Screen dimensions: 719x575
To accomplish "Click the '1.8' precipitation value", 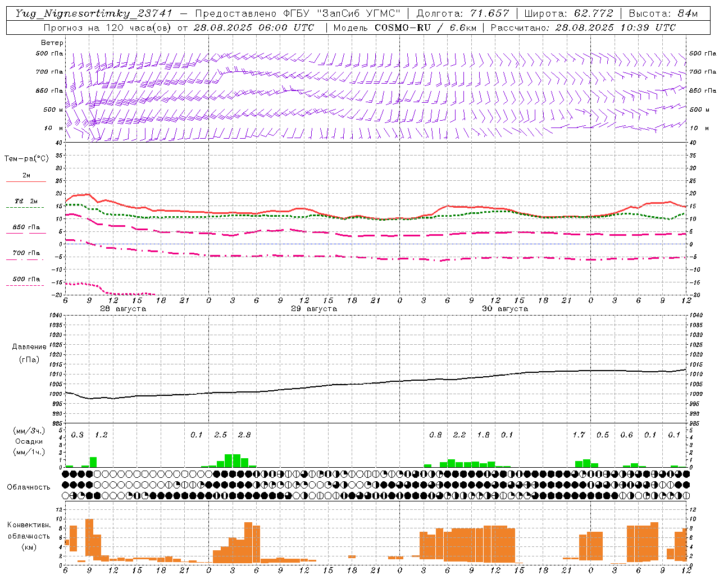I will pyautogui.click(x=483, y=435).
